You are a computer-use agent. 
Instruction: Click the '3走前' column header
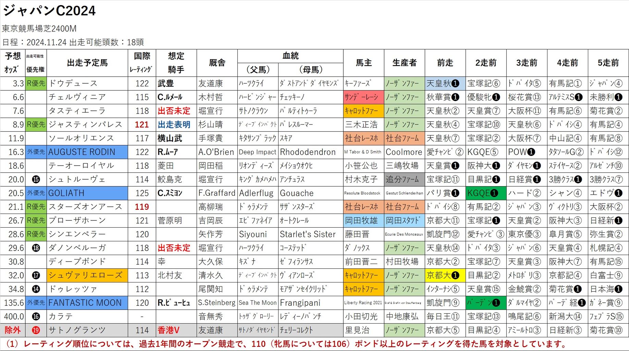[527, 63]
